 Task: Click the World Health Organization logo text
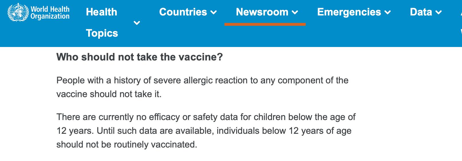(50, 13)
